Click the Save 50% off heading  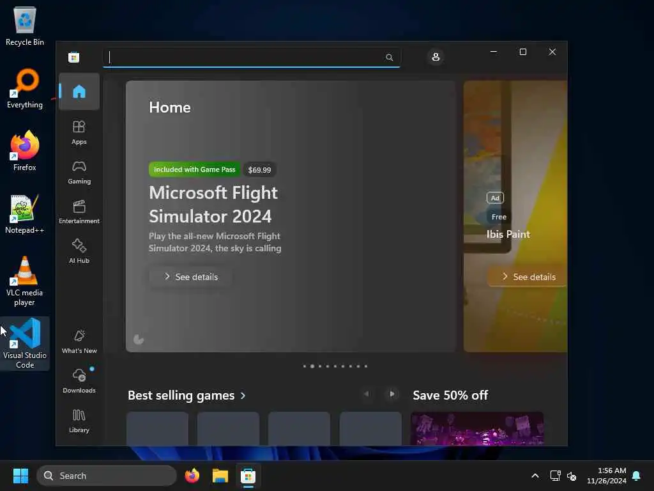point(450,395)
